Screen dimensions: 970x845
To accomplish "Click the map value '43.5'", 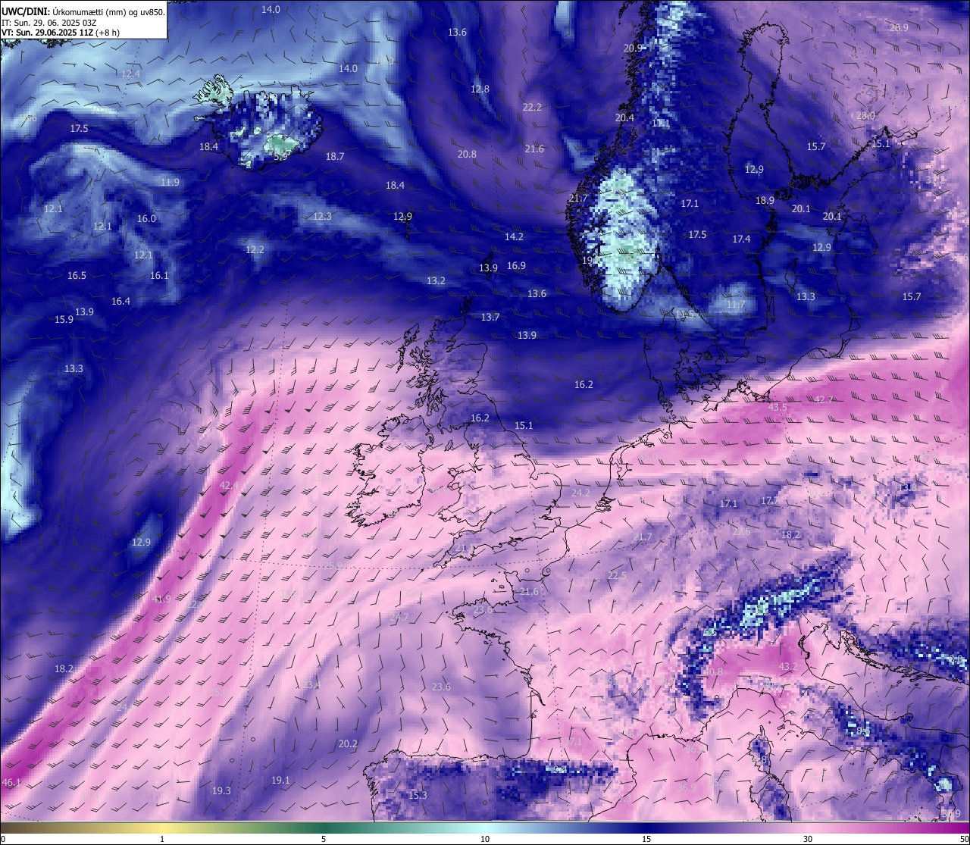I will click(778, 407).
